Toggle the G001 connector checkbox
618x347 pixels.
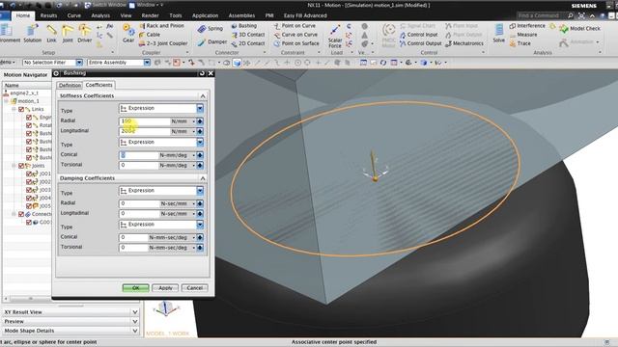point(29,222)
